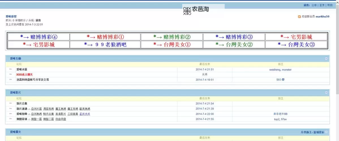The width and height of the screenshot is (339, 141).
Task: Click the status icon in the 爱唯經典 row
Action: pyautogui.click(x=10, y=114)
